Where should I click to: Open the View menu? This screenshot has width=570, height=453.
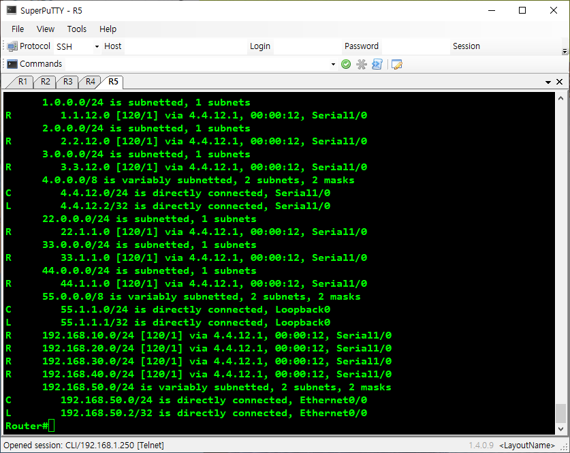tap(46, 29)
